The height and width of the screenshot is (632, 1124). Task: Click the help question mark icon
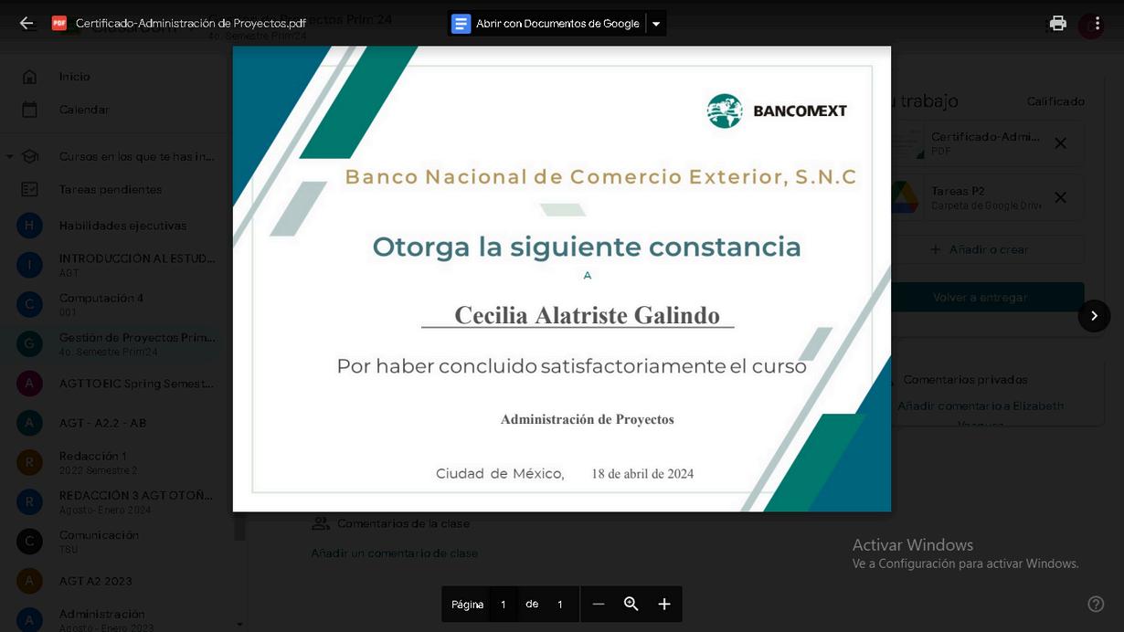pyautogui.click(x=1096, y=604)
